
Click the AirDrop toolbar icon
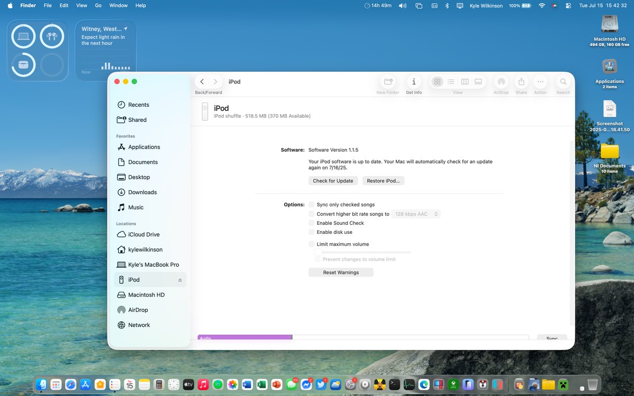click(x=501, y=82)
